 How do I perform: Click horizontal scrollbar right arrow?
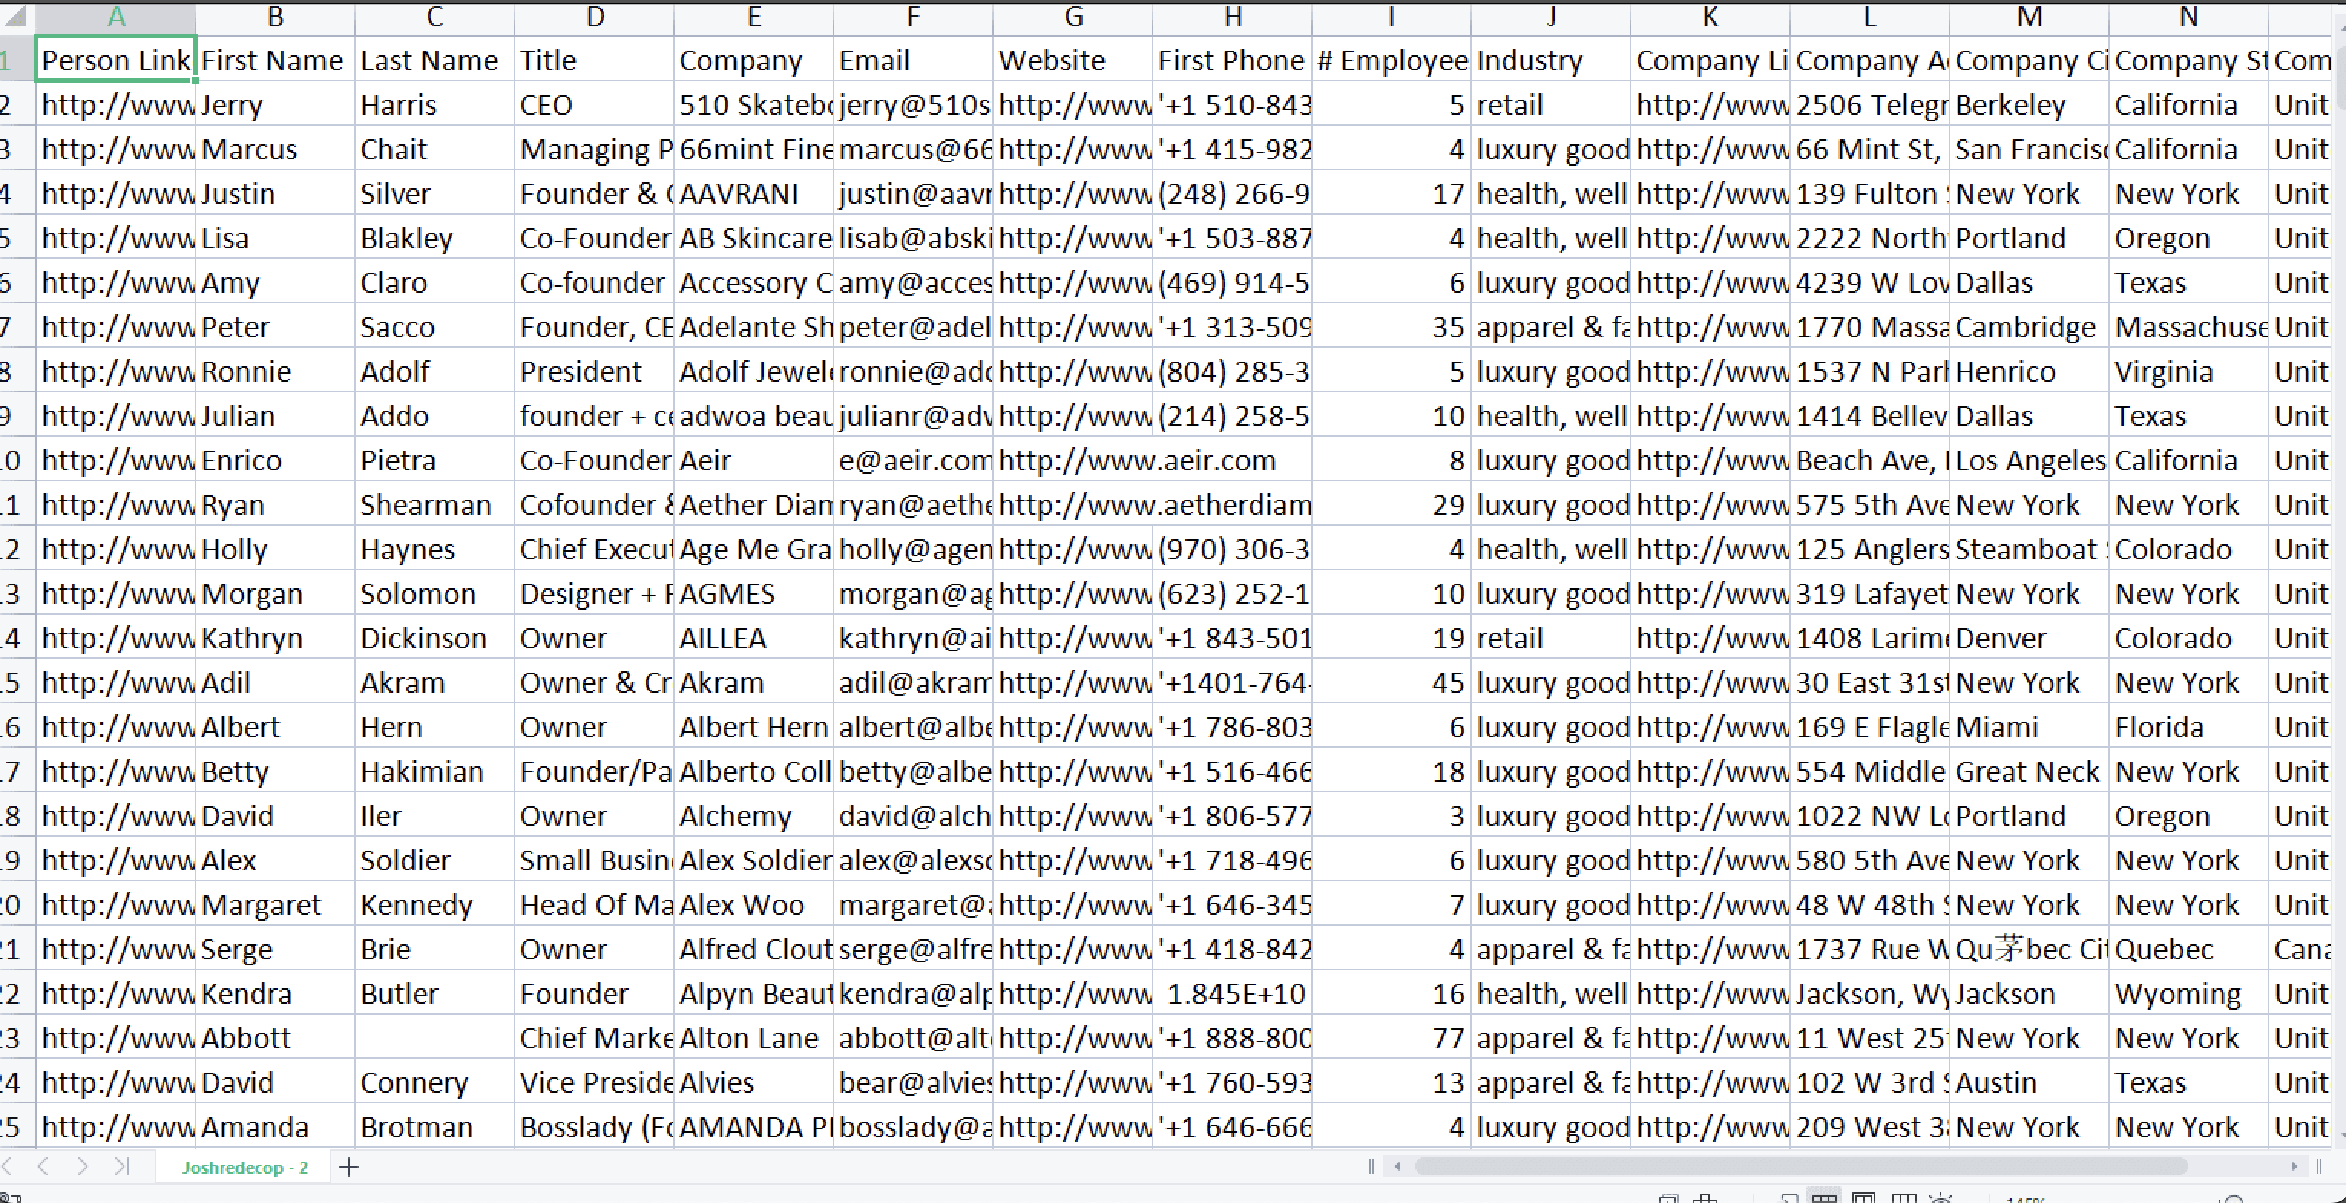click(x=2294, y=1166)
